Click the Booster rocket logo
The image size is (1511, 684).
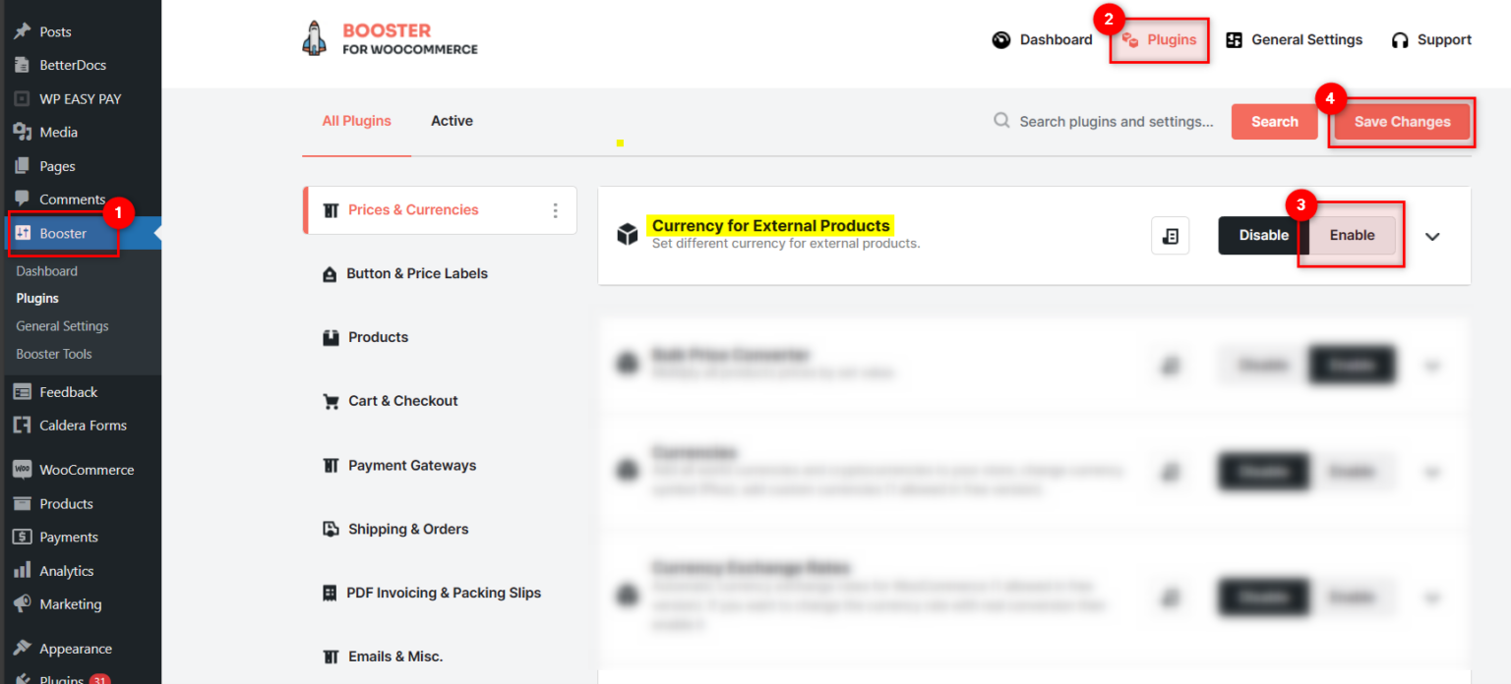click(x=314, y=37)
